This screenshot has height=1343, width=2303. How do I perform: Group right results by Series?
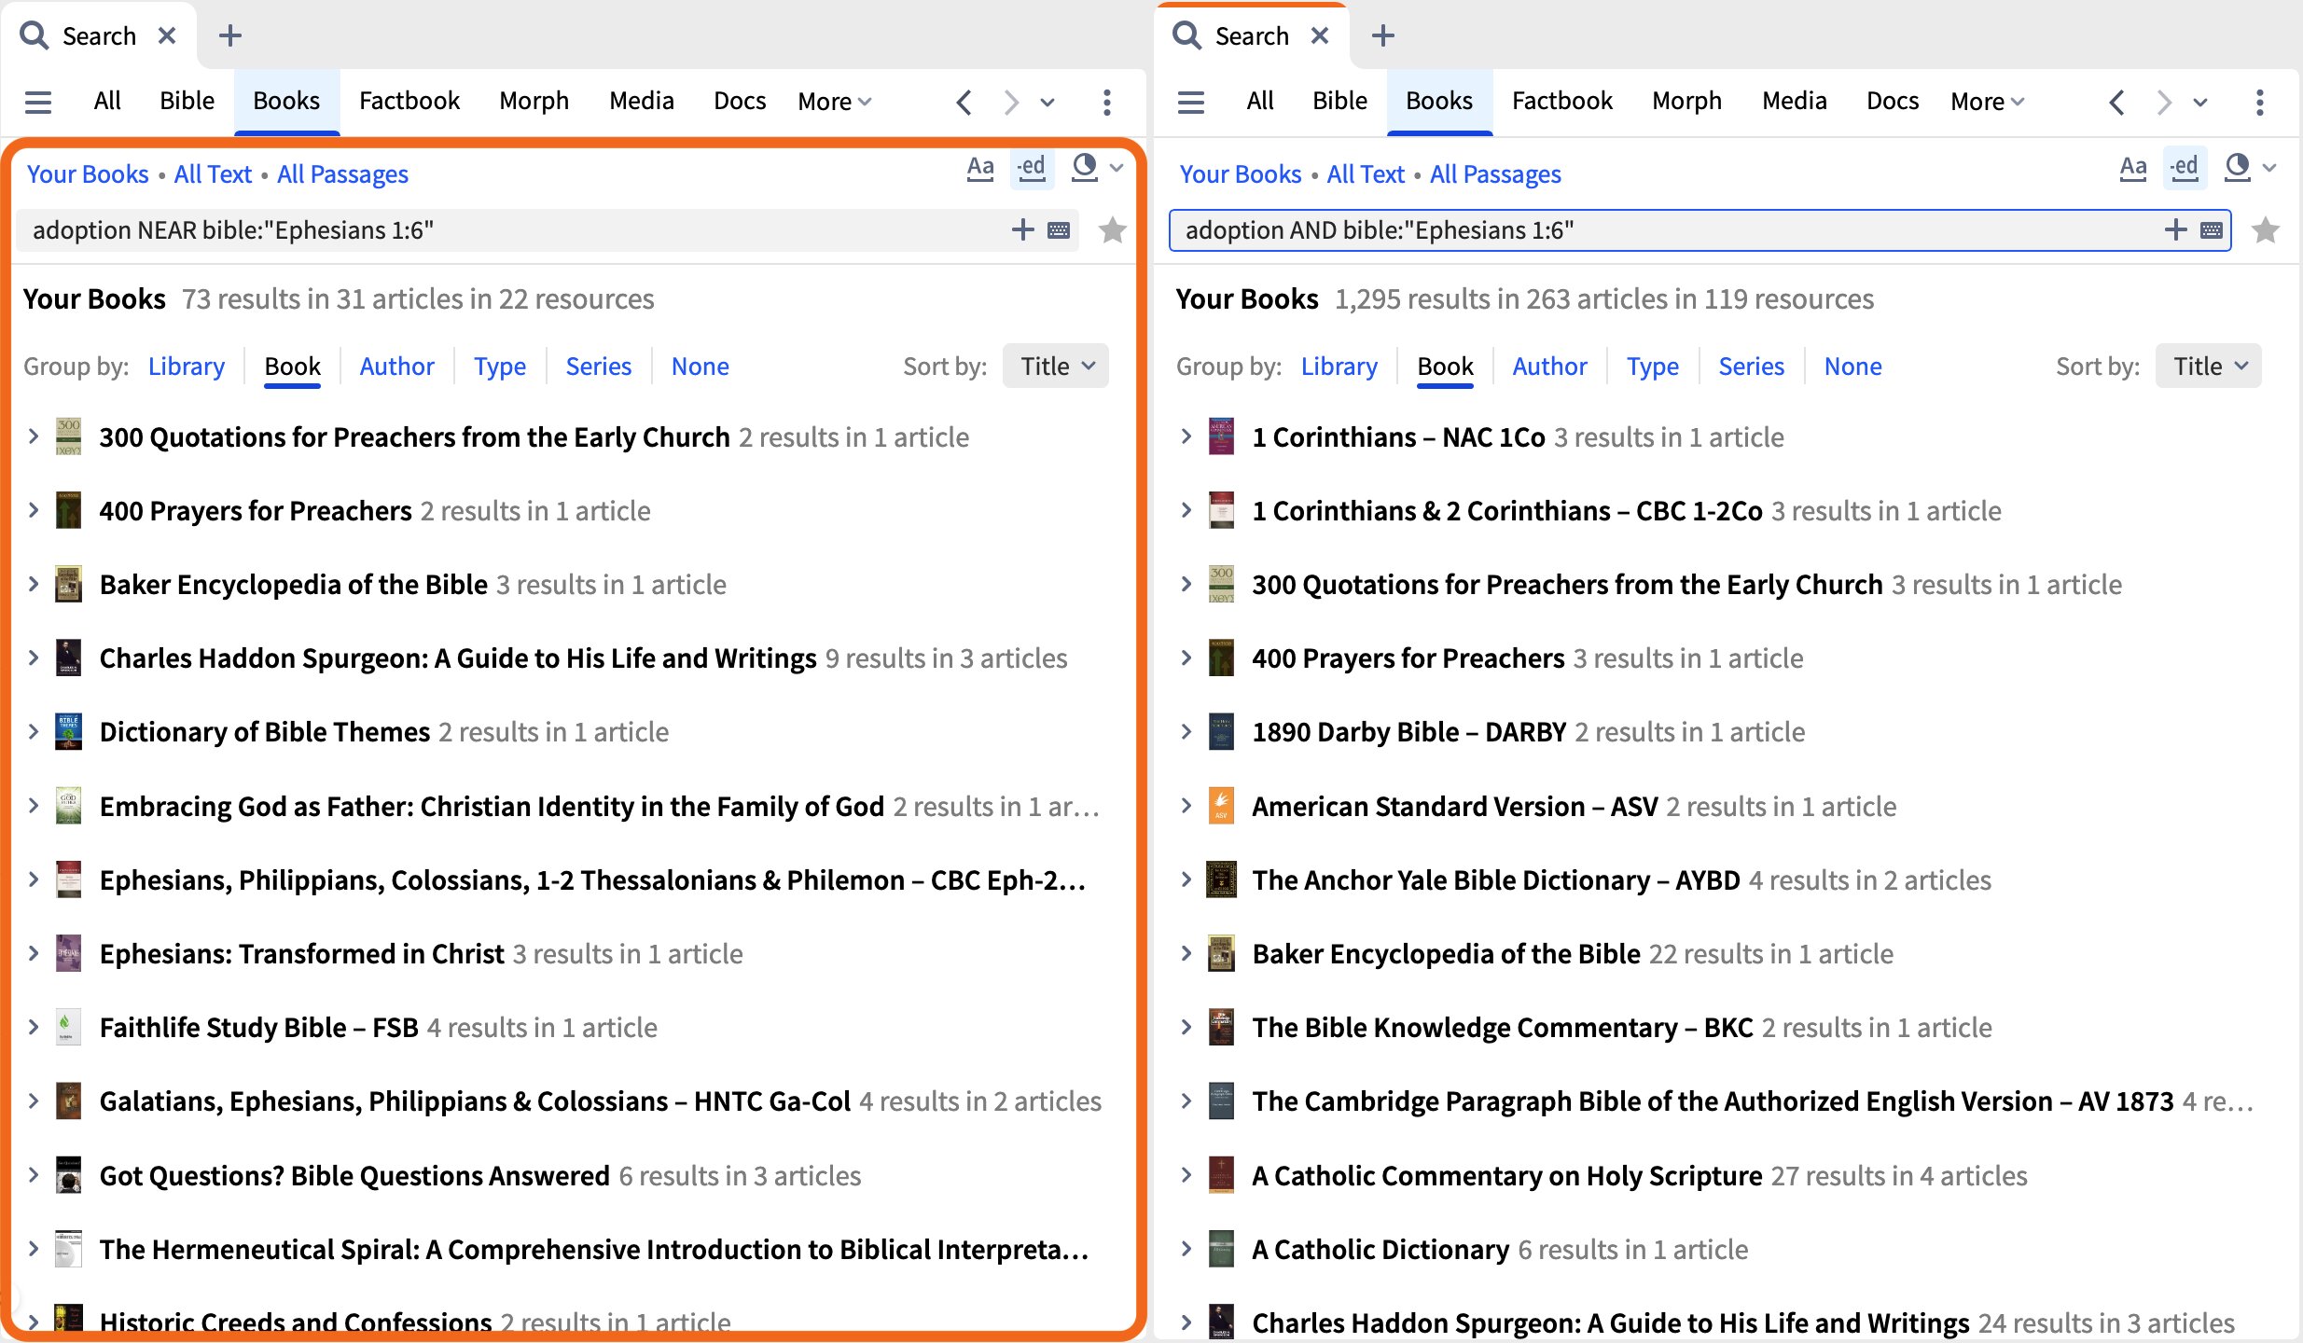(x=1751, y=366)
